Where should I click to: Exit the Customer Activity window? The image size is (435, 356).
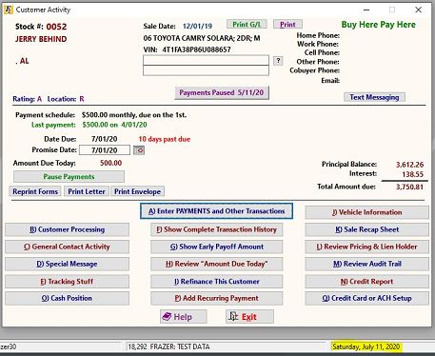pos(249,317)
